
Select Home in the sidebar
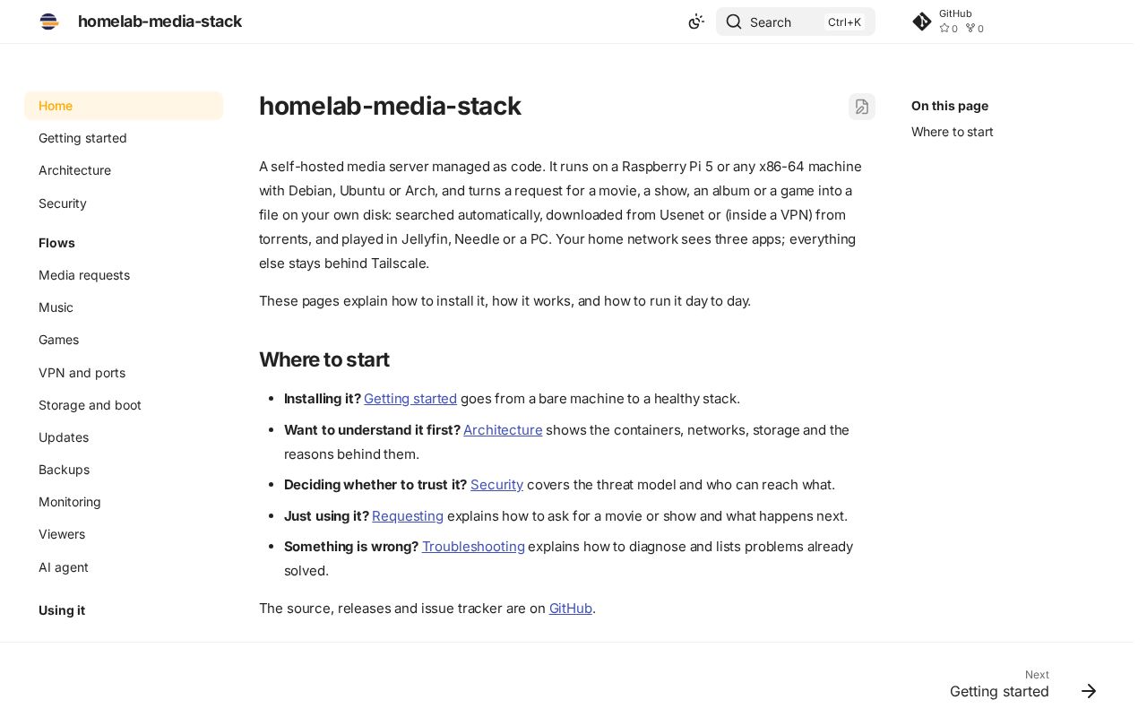click(x=124, y=106)
